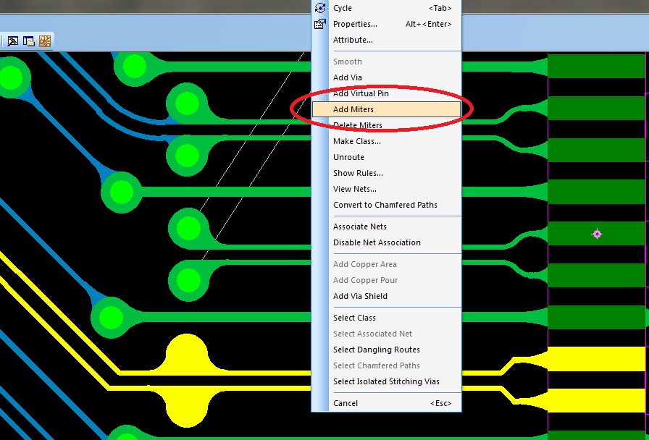
Task: Choose Add Via
Action: pyautogui.click(x=387, y=77)
